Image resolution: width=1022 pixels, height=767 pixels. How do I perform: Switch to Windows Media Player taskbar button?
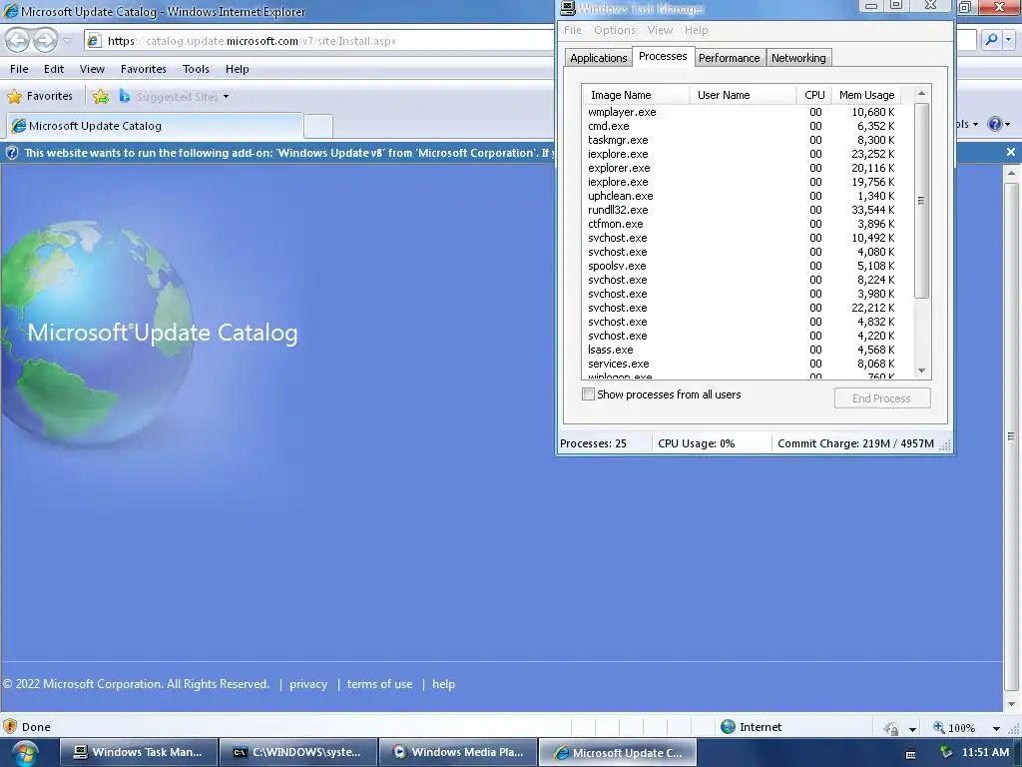pos(458,752)
